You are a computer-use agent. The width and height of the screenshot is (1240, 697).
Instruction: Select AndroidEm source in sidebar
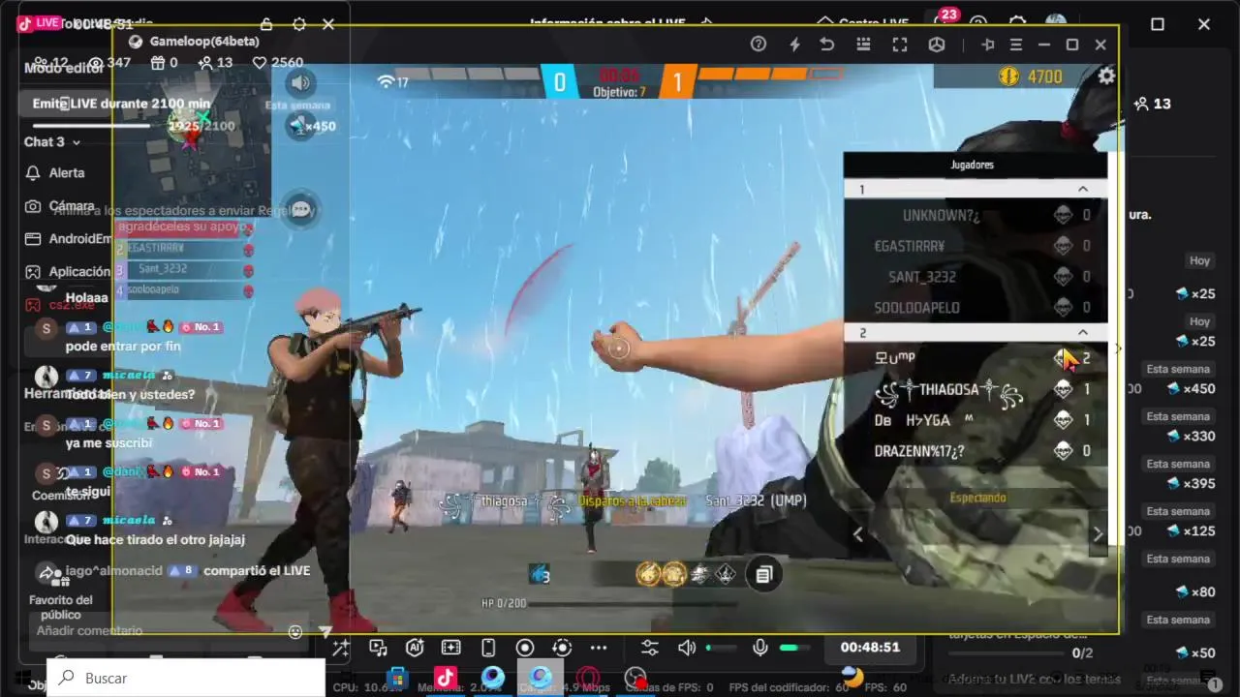pyautogui.click(x=68, y=238)
